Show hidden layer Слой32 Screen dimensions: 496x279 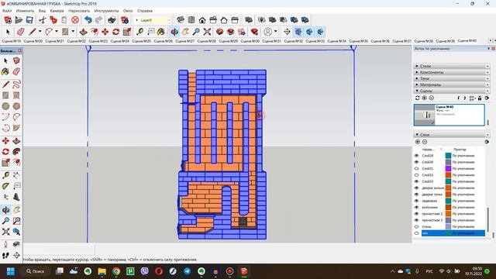coord(417,175)
